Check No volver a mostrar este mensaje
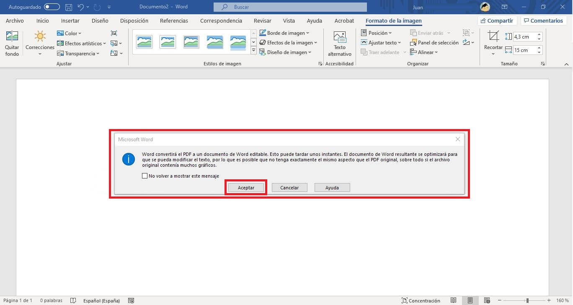The width and height of the screenshot is (573, 305). [x=145, y=176]
